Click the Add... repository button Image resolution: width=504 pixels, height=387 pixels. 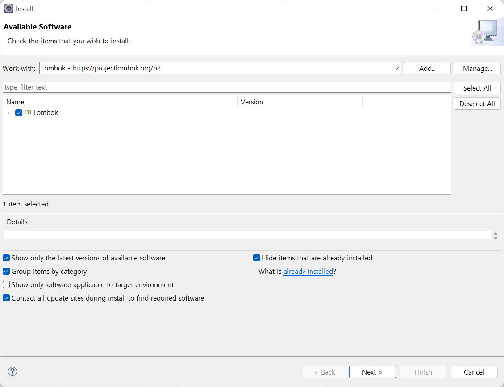(427, 68)
